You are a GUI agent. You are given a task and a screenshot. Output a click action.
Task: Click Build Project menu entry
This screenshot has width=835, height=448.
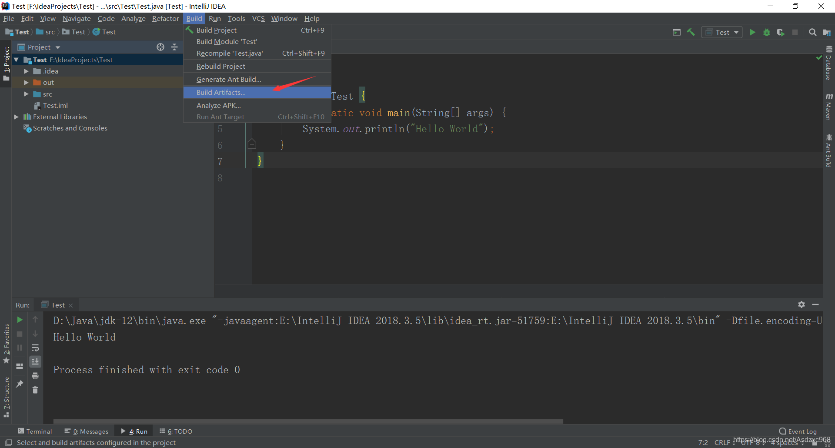point(257,30)
